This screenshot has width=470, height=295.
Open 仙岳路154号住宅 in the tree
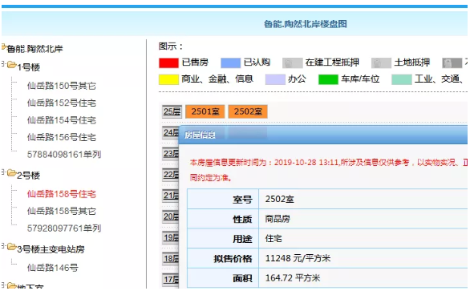(62, 120)
